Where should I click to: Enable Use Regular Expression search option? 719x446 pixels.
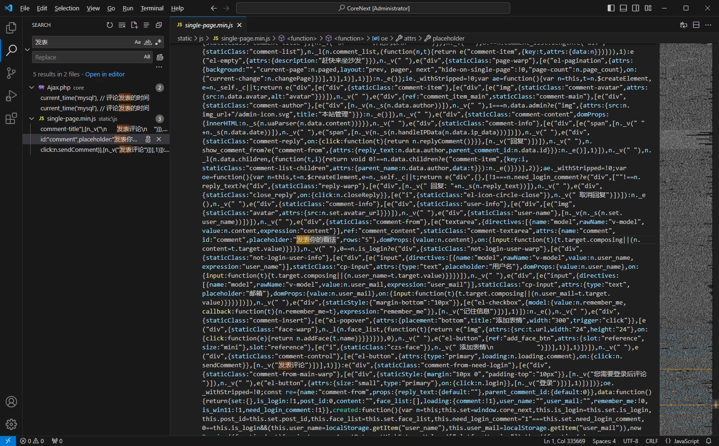pyautogui.click(x=158, y=42)
